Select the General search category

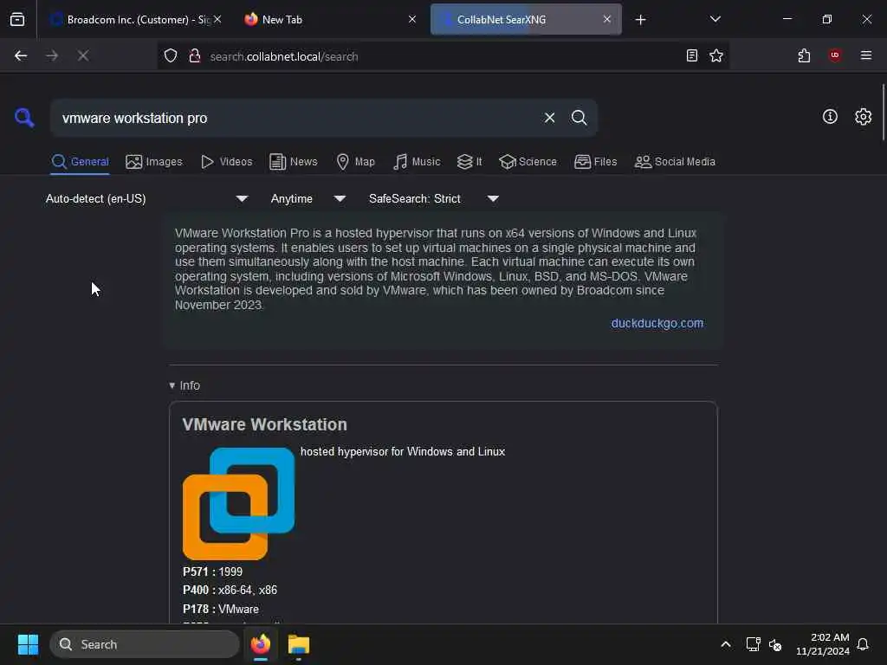point(80,162)
